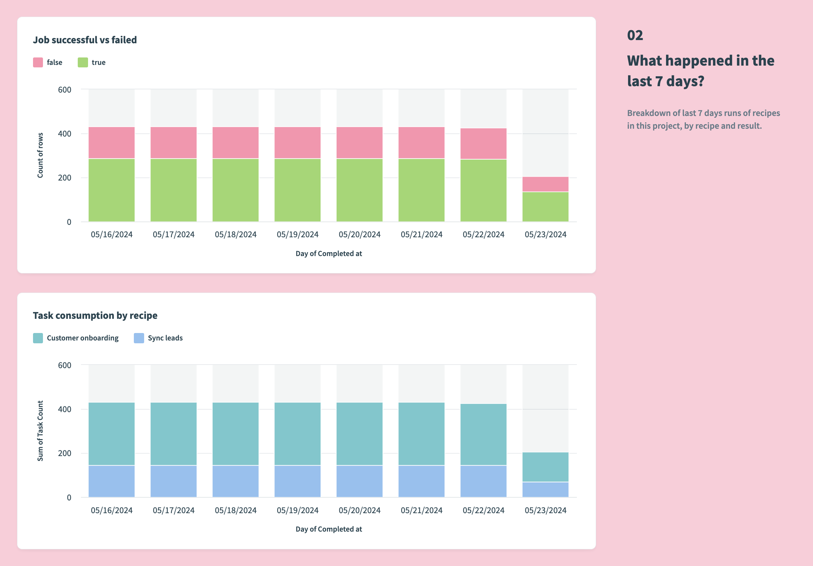Screen dimensions: 813x566
Task: Click the "02" section number
Action: [635, 35]
